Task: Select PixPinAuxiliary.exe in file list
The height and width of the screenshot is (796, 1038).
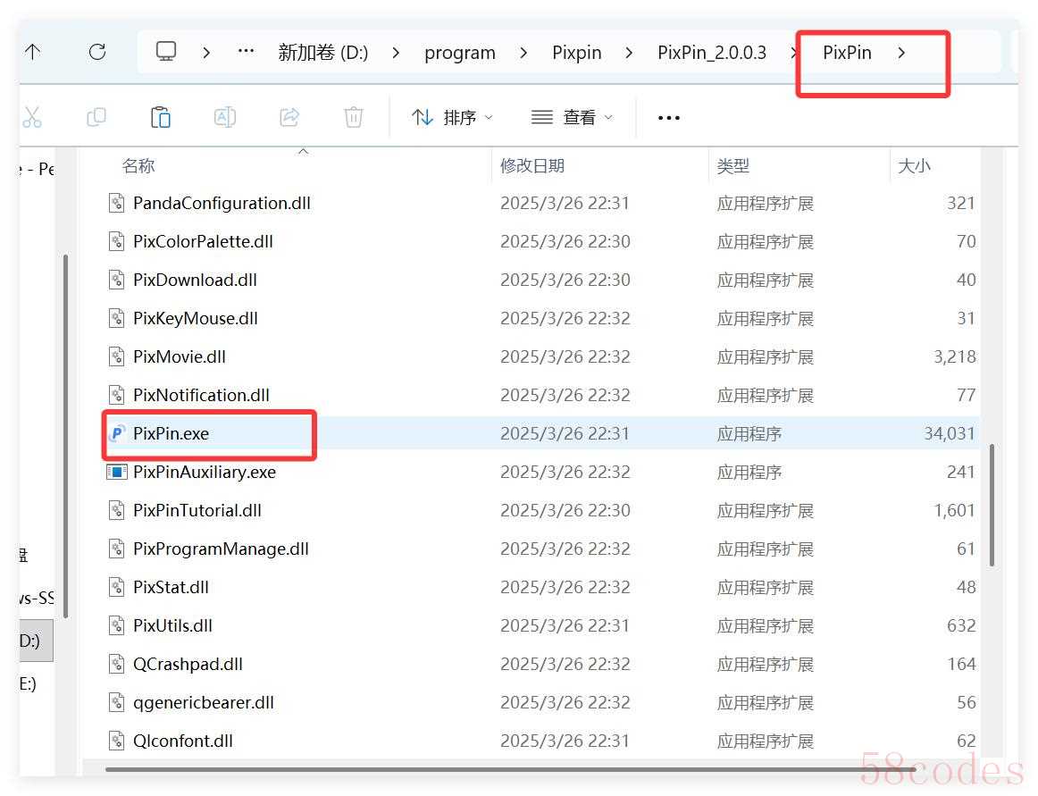Action: click(x=204, y=472)
